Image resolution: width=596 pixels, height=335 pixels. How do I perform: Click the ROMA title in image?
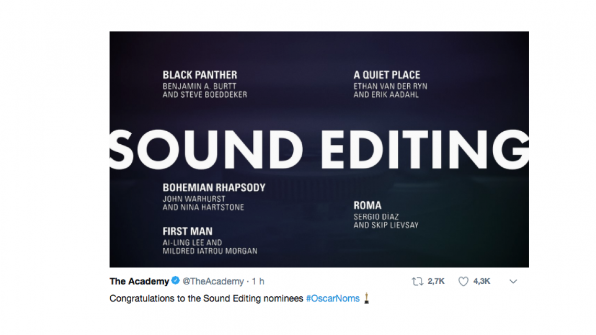point(368,205)
